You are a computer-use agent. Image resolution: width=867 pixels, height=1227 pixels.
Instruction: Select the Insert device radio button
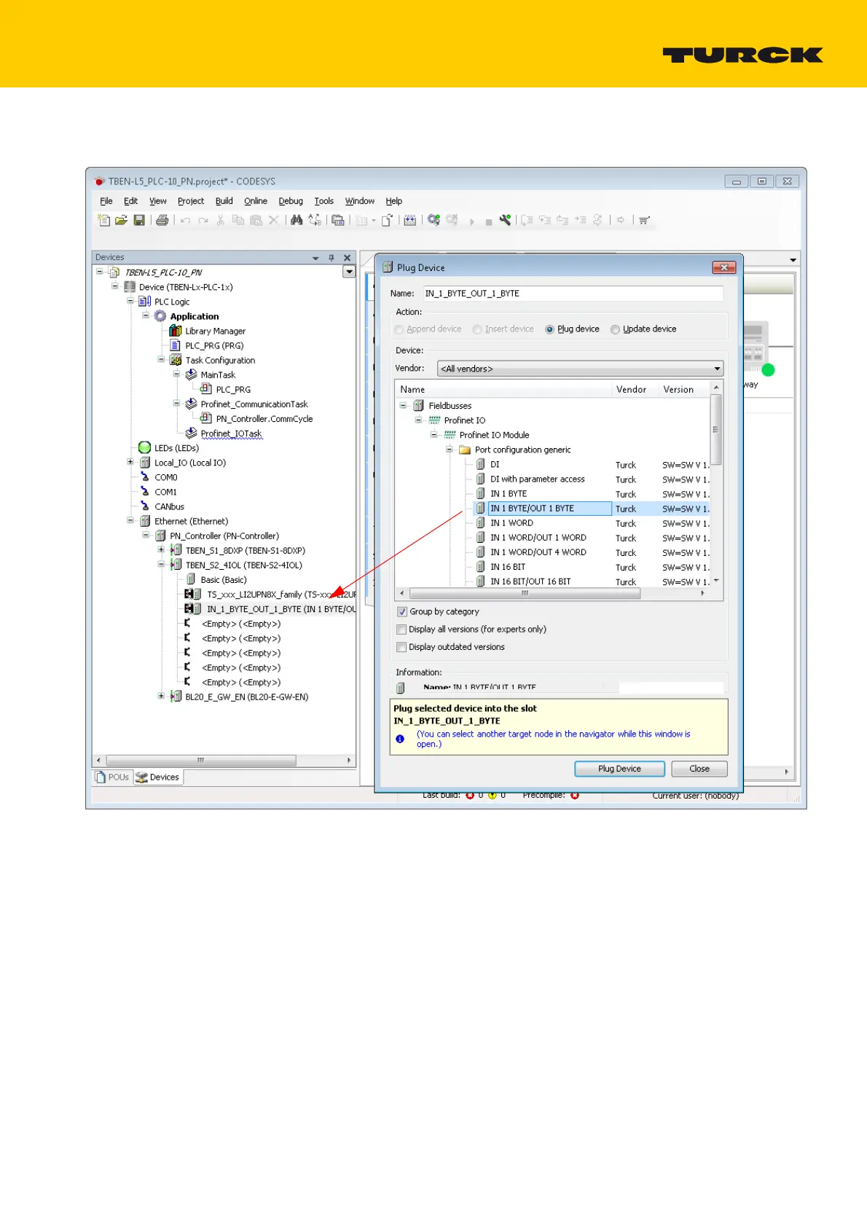click(x=477, y=329)
